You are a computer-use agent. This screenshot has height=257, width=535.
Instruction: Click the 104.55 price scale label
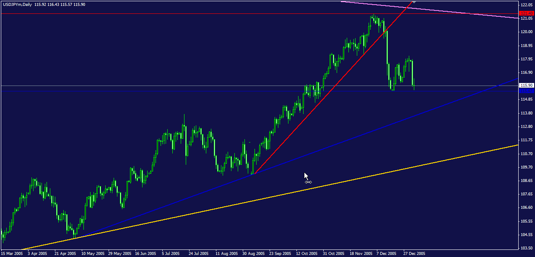pos(527,235)
